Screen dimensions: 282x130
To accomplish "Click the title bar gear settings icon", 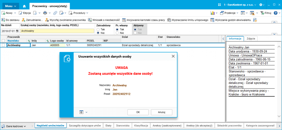I will [261, 5].
